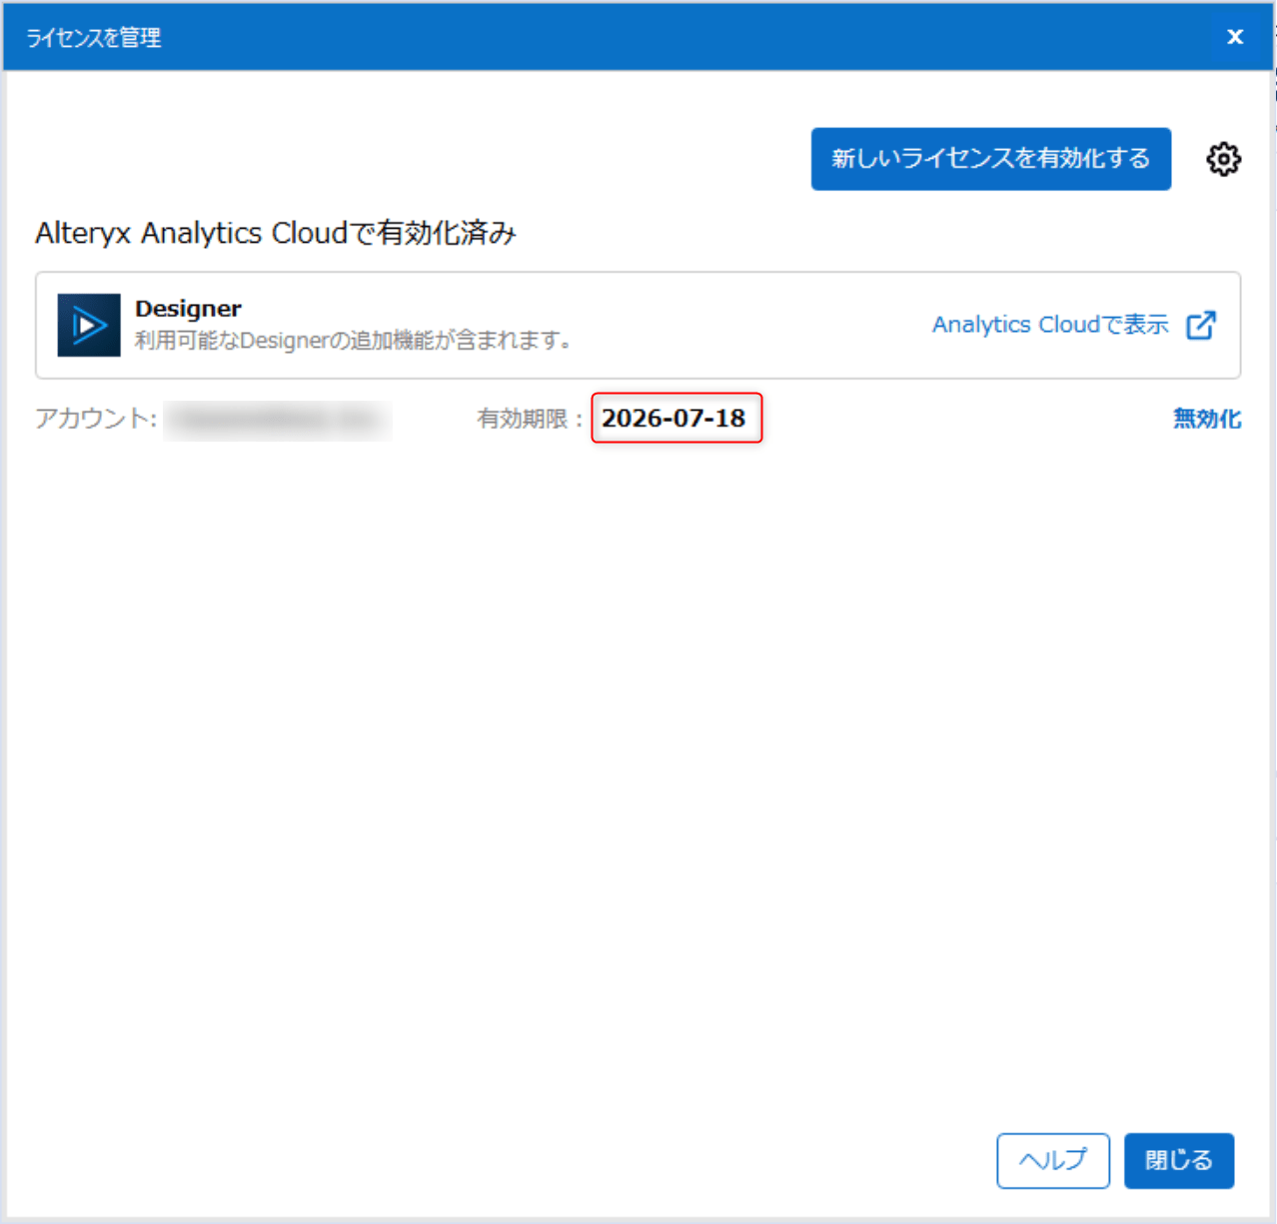
Task: Click 閉じる to dismiss the dialog
Action: tap(1178, 1160)
